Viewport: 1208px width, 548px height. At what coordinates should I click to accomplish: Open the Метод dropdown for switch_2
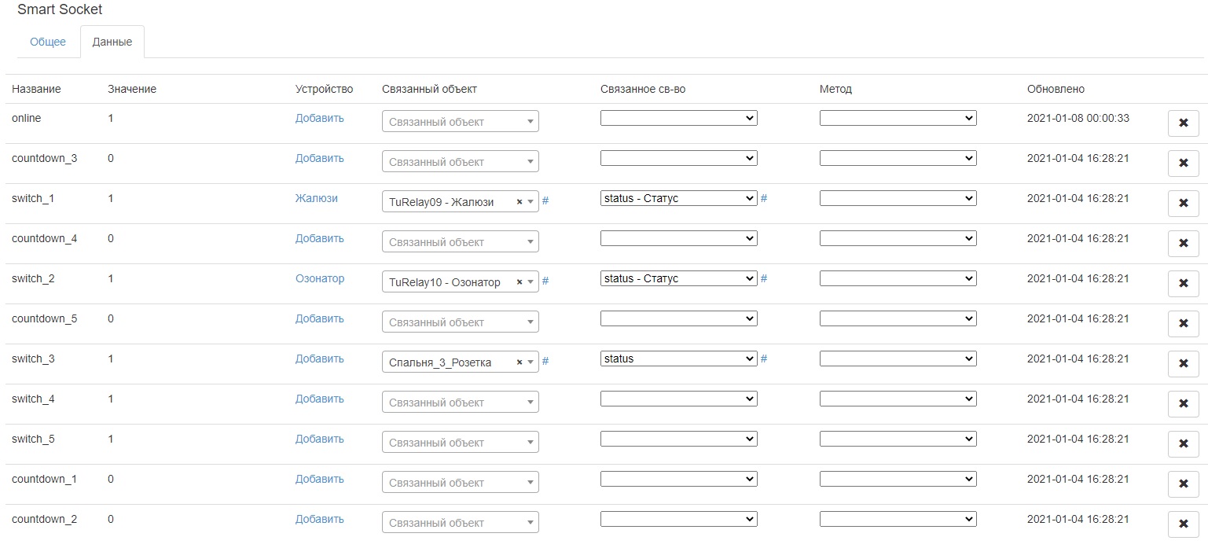[x=898, y=278]
